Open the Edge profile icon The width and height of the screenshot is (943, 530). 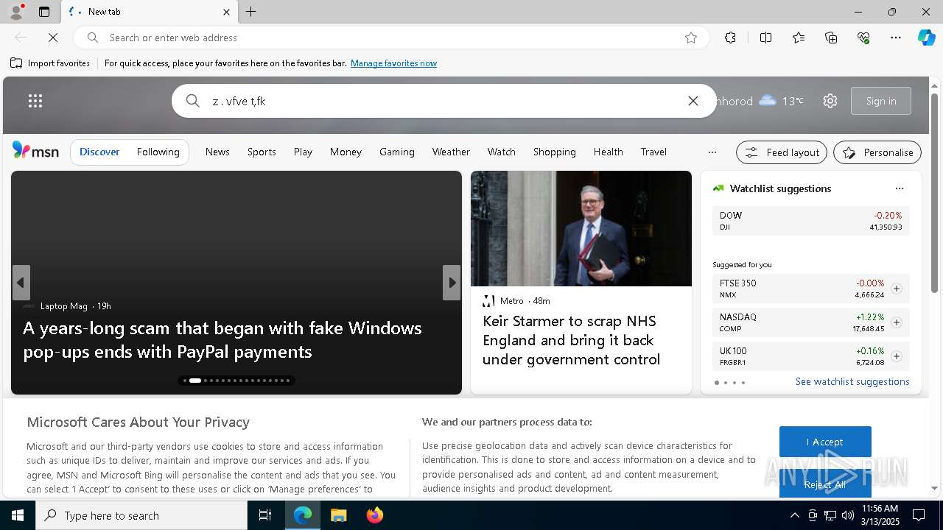click(x=15, y=12)
